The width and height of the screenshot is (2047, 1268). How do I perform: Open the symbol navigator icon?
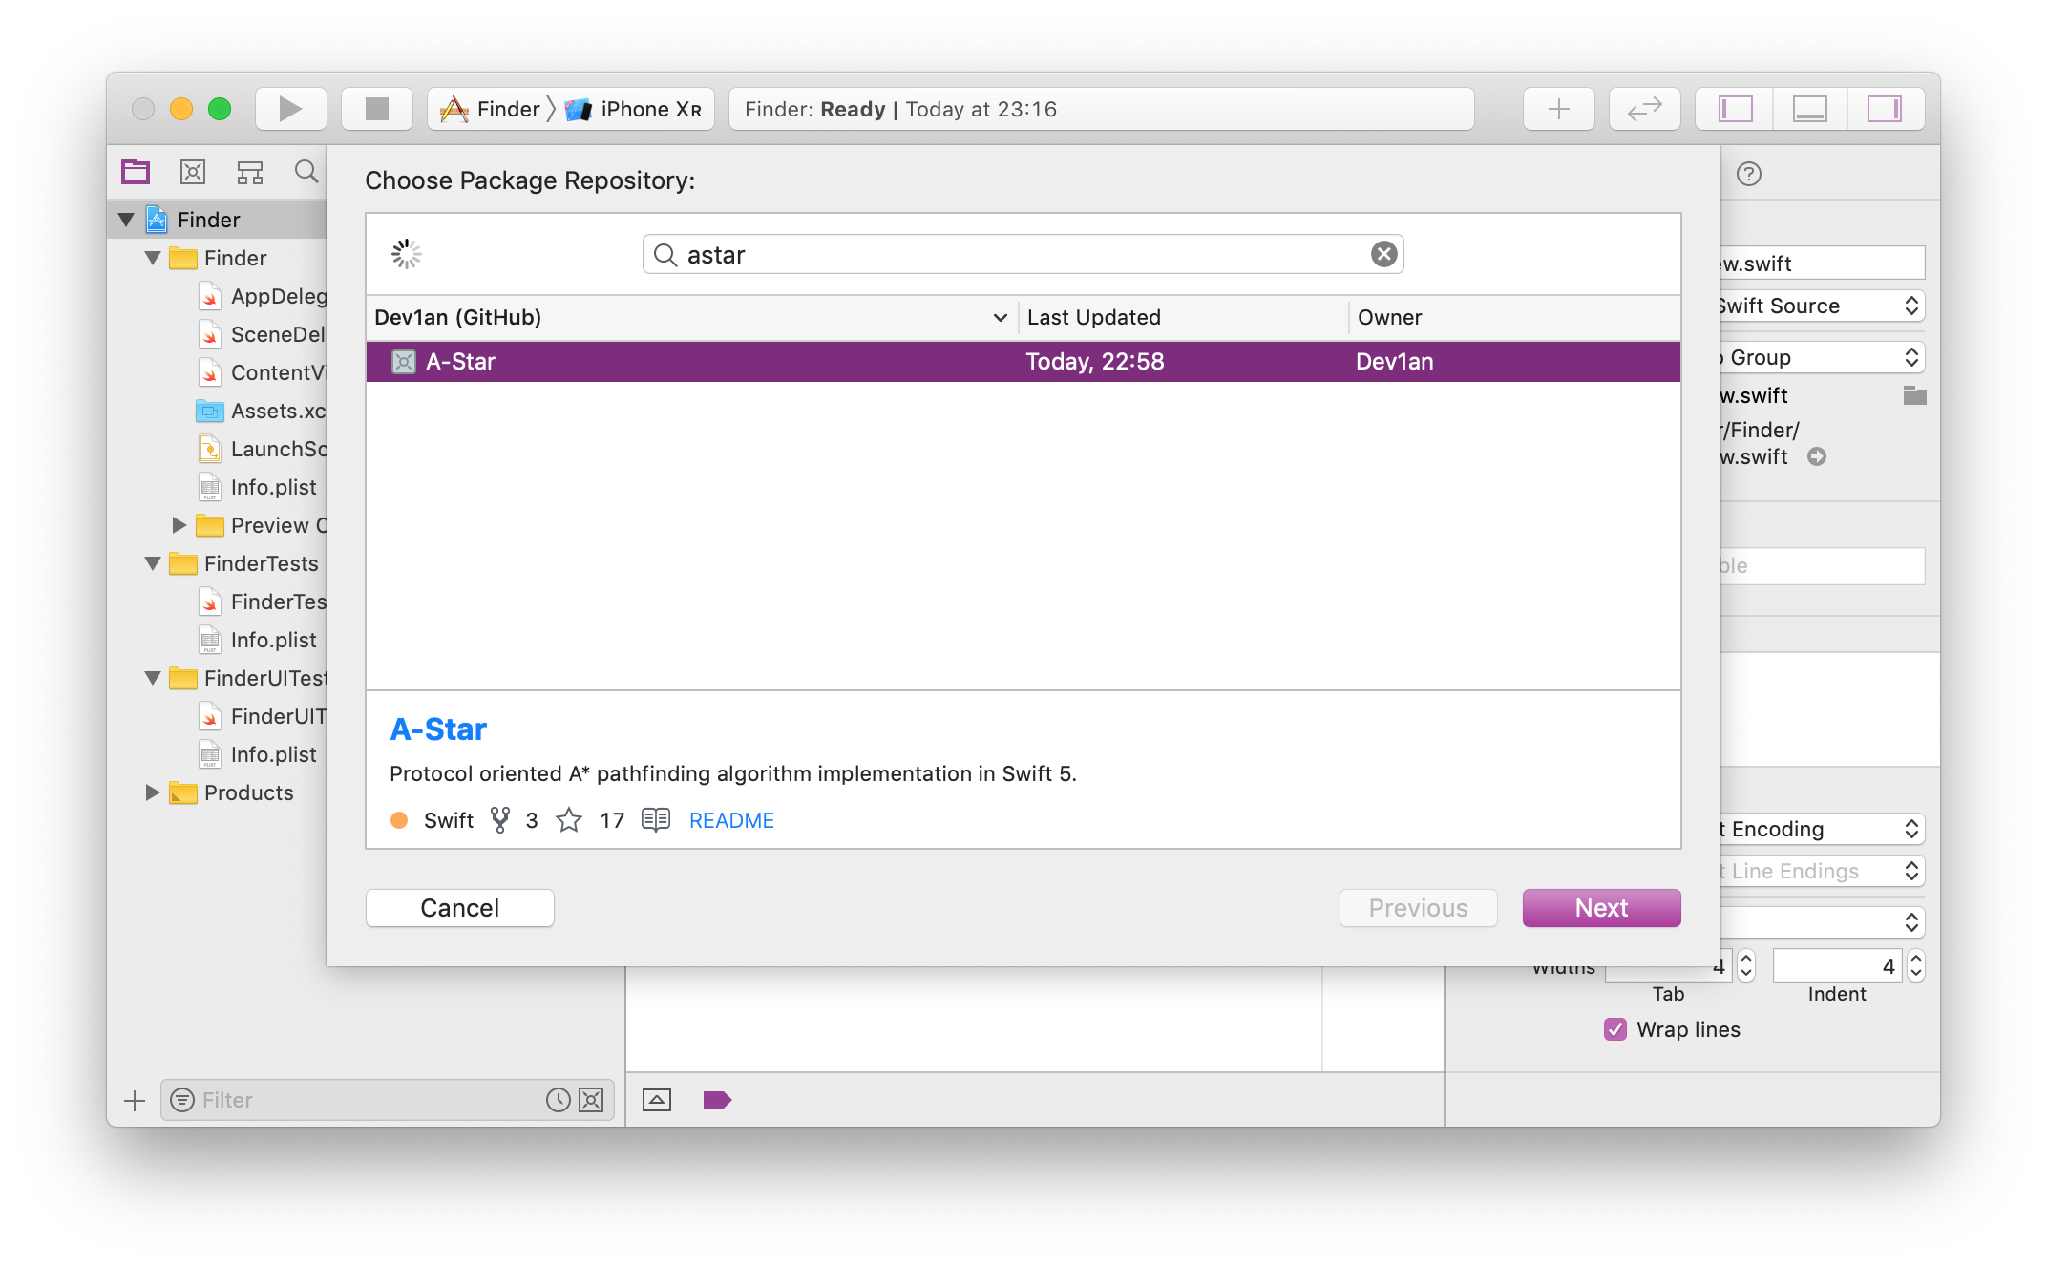[x=250, y=172]
